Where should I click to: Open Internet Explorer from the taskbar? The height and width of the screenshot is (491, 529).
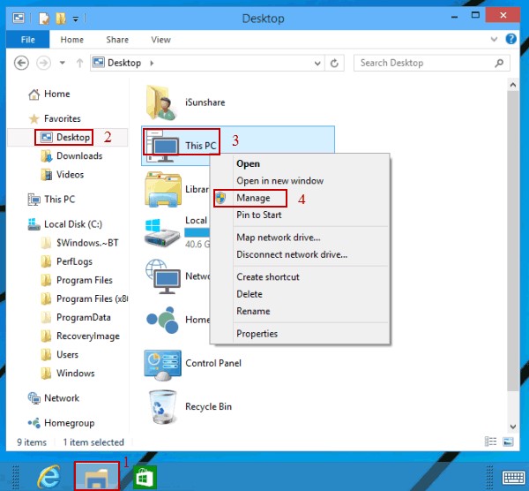point(48,477)
